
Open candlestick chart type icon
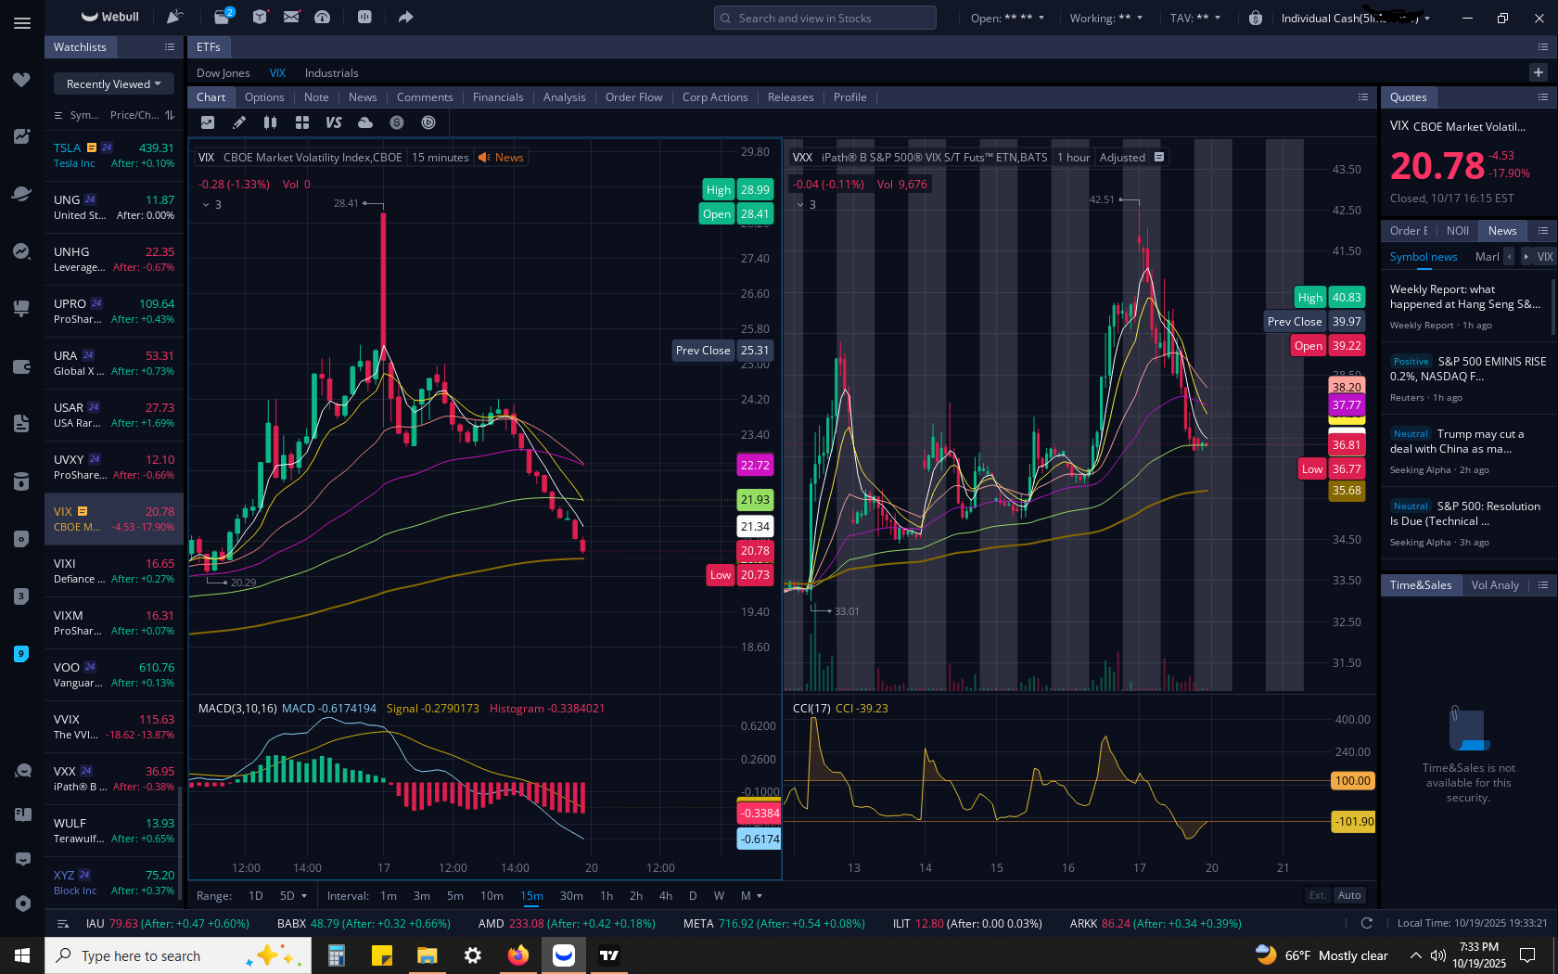(x=270, y=122)
